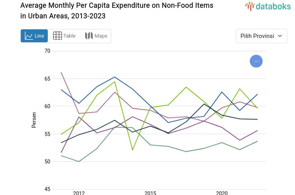
Task: Click the light green bottom data line
Action: pos(186,151)
